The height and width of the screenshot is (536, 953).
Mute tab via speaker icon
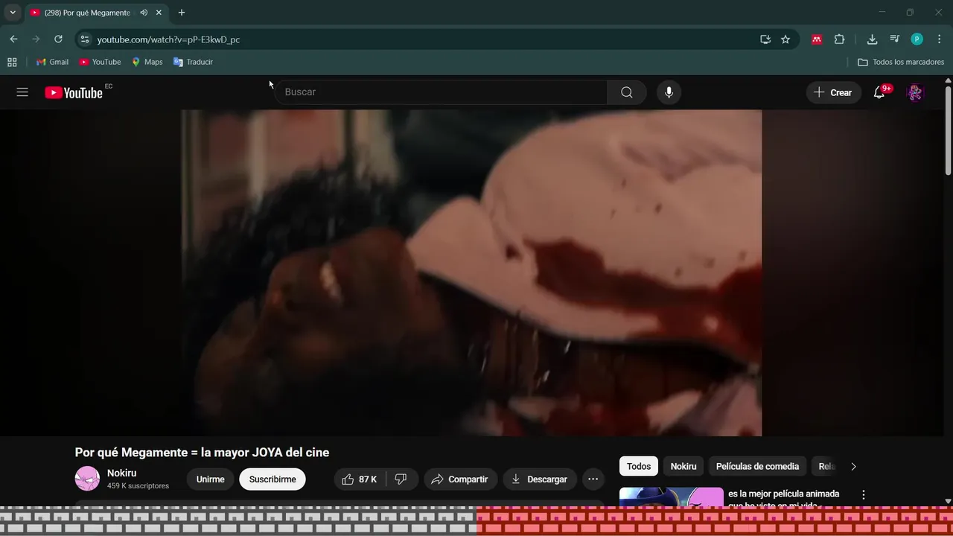[144, 13]
